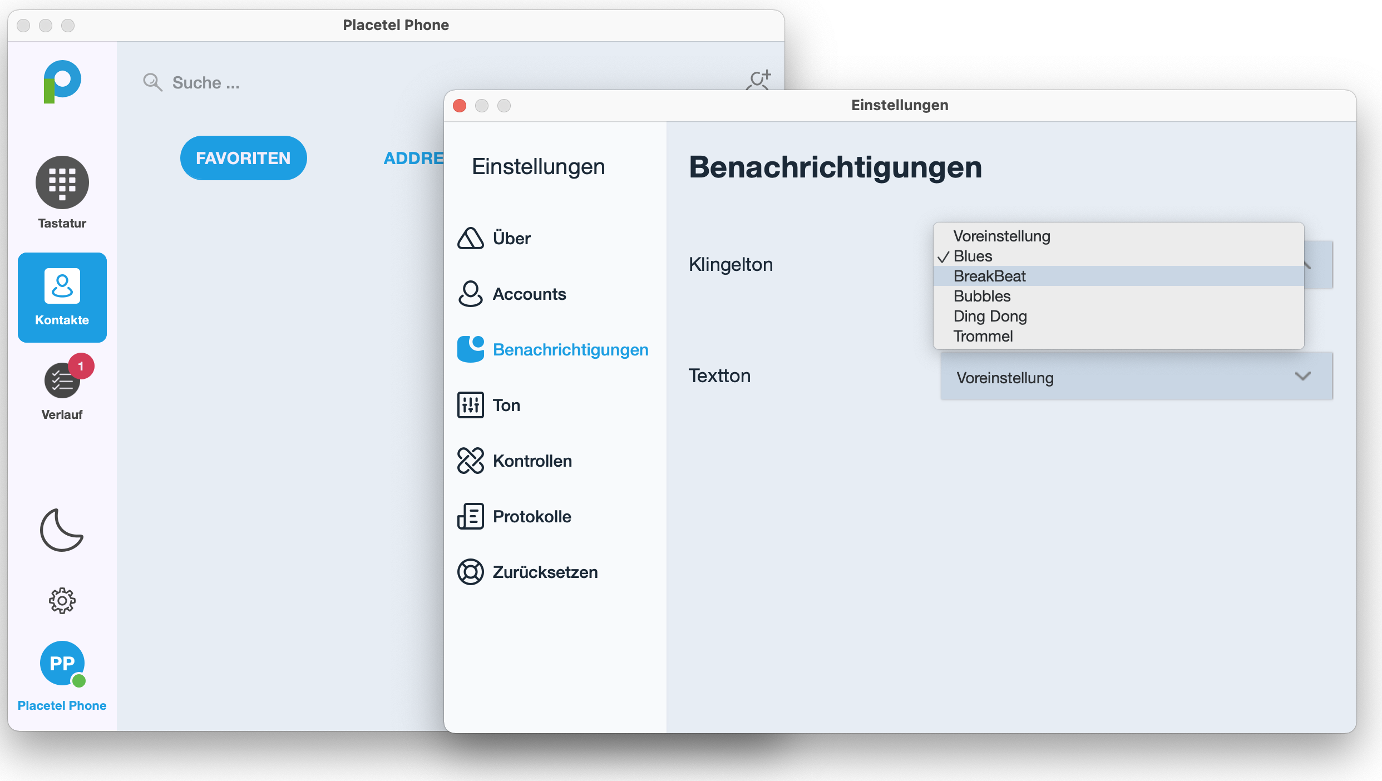The width and height of the screenshot is (1382, 781).
Task: Open Verlaufcall history with badge
Action: tap(62, 382)
